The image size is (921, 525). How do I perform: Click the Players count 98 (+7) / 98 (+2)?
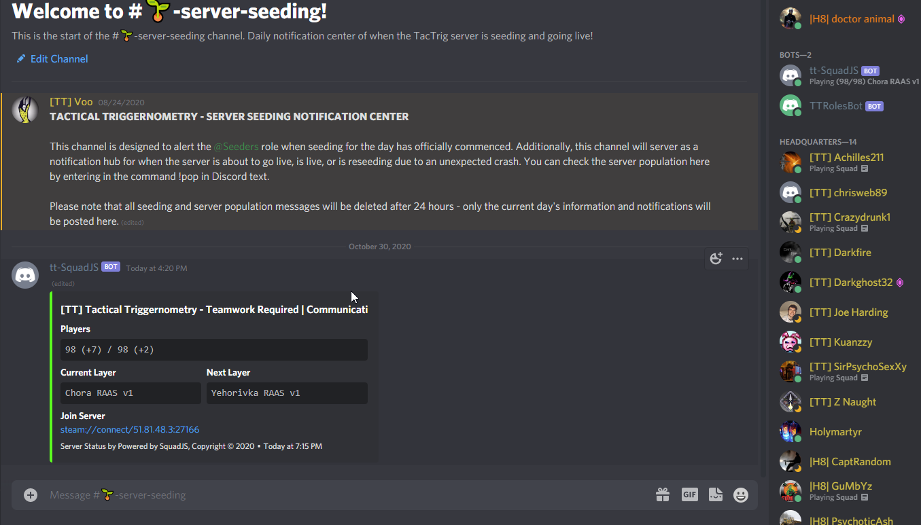pos(214,350)
